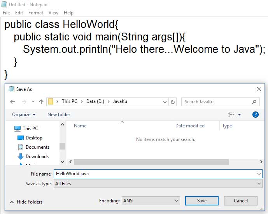268x214 pixels.
Task: Click the Back arrow in Save As dialog
Action: coord(12,102)
